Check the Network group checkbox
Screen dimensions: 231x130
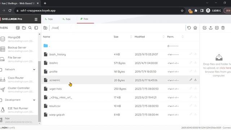1,70
